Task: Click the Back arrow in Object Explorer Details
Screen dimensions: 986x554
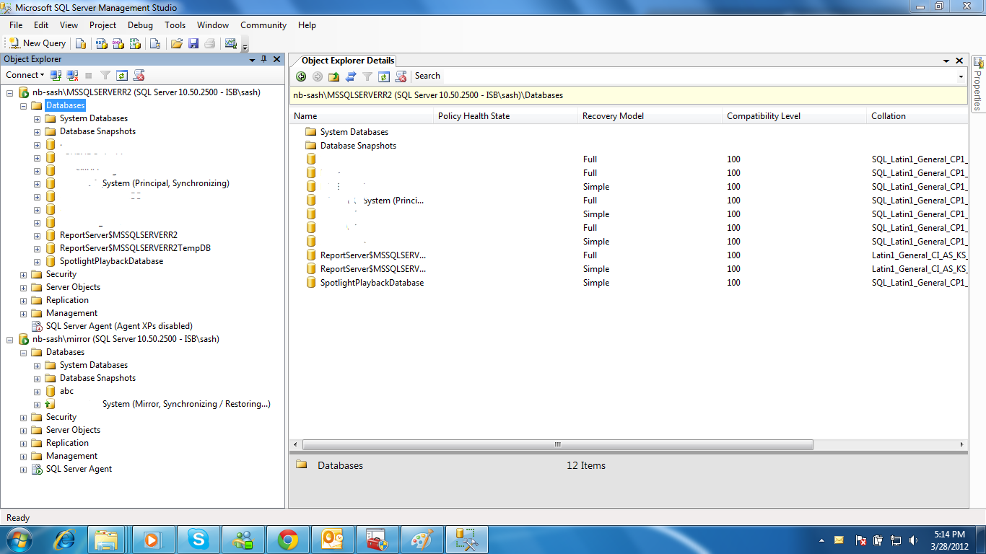Action: pos(301,76)
